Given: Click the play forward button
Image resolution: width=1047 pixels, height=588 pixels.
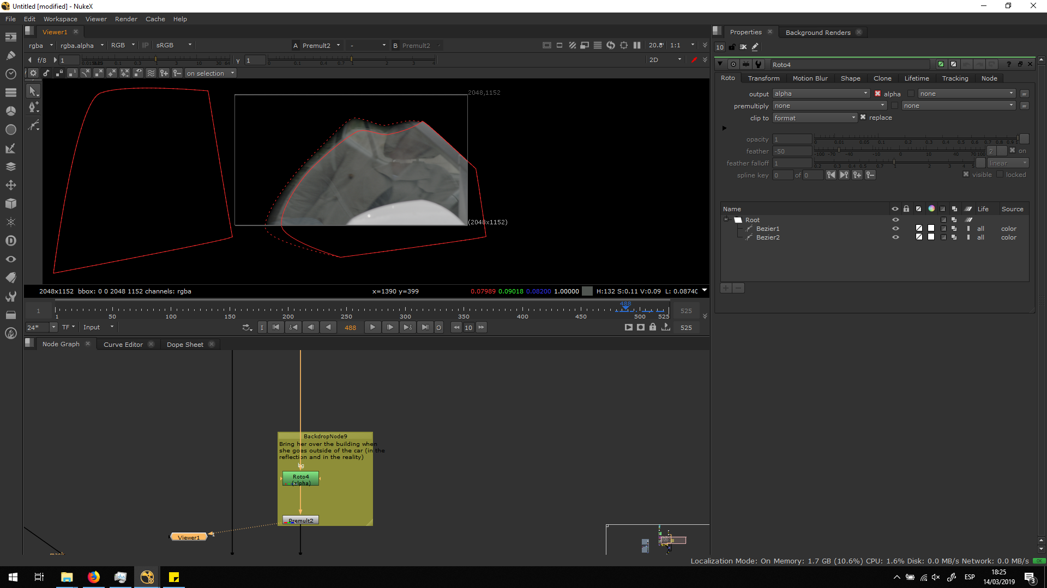Looking at the screenshot, I should [x=372, y=327].
